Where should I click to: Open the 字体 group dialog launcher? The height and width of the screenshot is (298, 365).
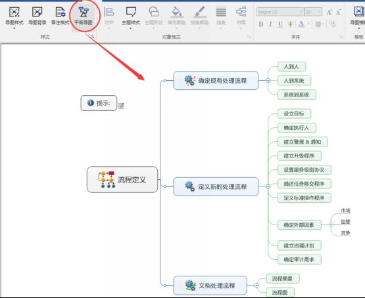click(341, 37)
